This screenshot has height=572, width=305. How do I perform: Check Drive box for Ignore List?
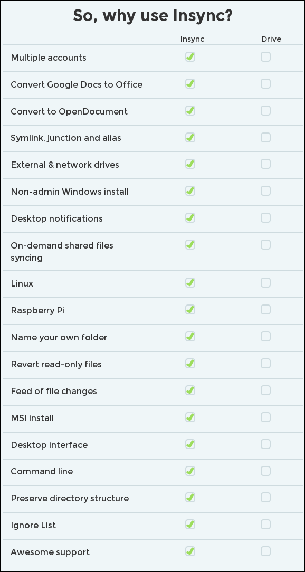click(265, 525)
